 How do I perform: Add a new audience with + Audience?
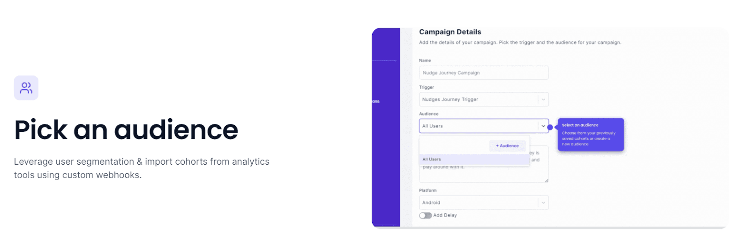tap(507, 146)
